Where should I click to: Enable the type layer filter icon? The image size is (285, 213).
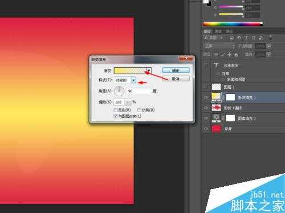click(x=246, y=38)
